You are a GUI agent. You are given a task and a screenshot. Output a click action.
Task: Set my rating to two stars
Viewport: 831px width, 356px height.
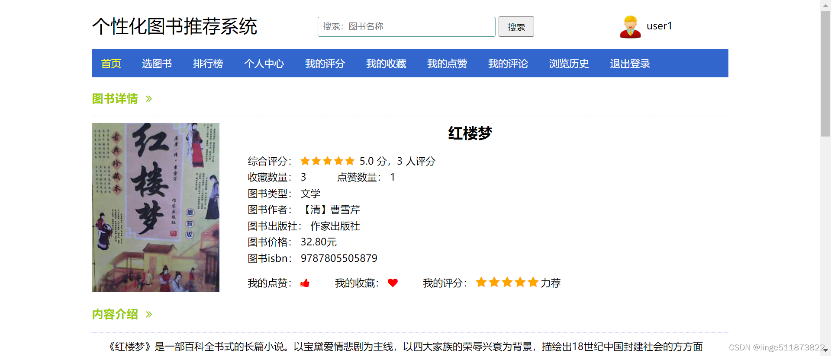point(494,282)
